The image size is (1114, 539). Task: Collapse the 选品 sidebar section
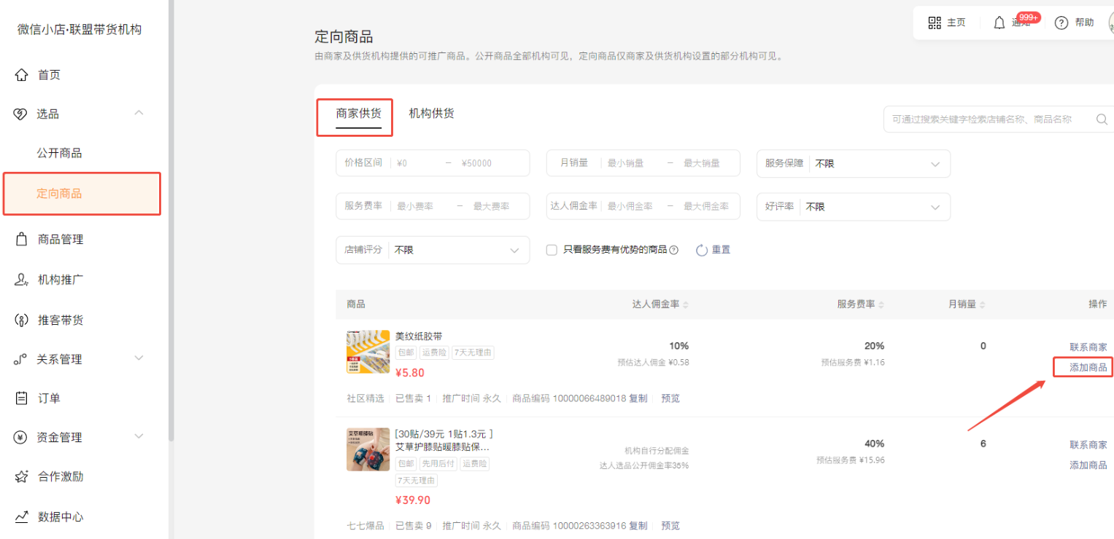pos(139,113)
